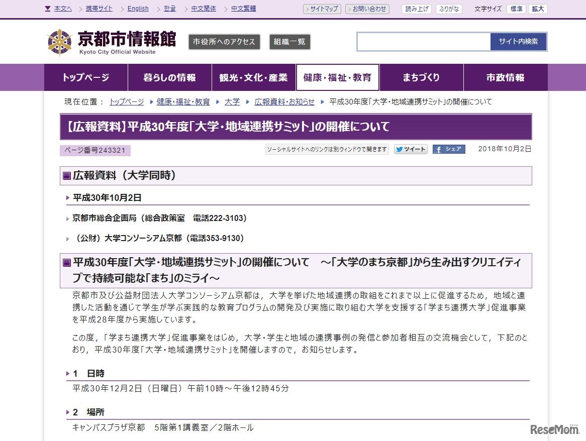Click the 組織一覧 button
The width and height of the screenshot is (586, 441).
point(290,42)
